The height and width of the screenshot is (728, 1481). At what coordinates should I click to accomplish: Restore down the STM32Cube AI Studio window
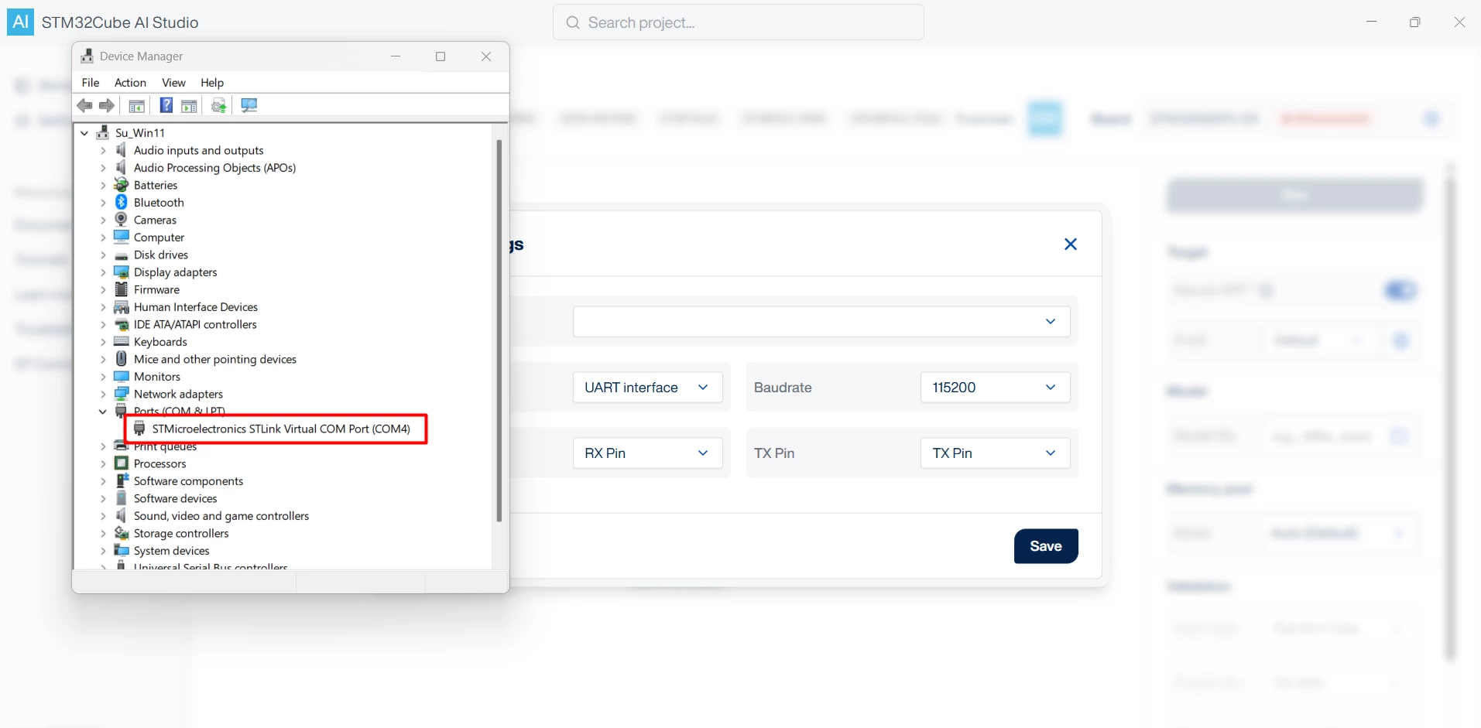tap(1415, 22)
